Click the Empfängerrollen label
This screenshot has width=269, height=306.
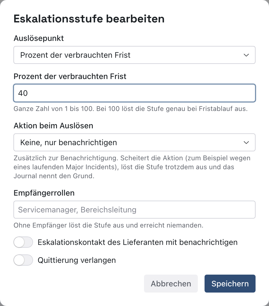coord(44,193)
